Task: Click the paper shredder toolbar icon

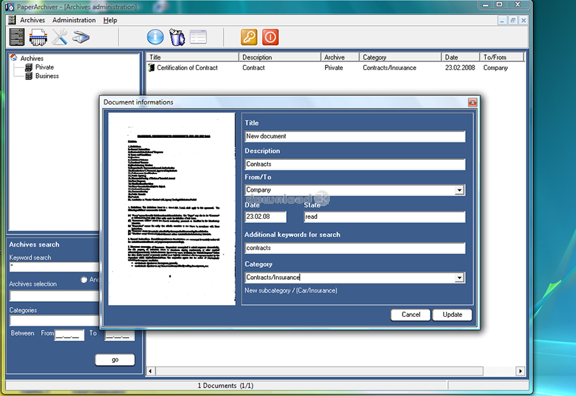Action: (39, 37)
